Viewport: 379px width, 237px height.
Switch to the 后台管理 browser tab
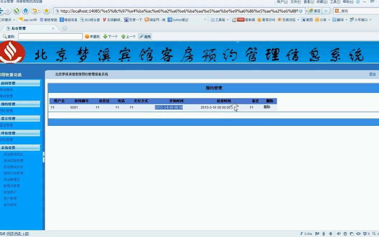[x=20, y=27]
